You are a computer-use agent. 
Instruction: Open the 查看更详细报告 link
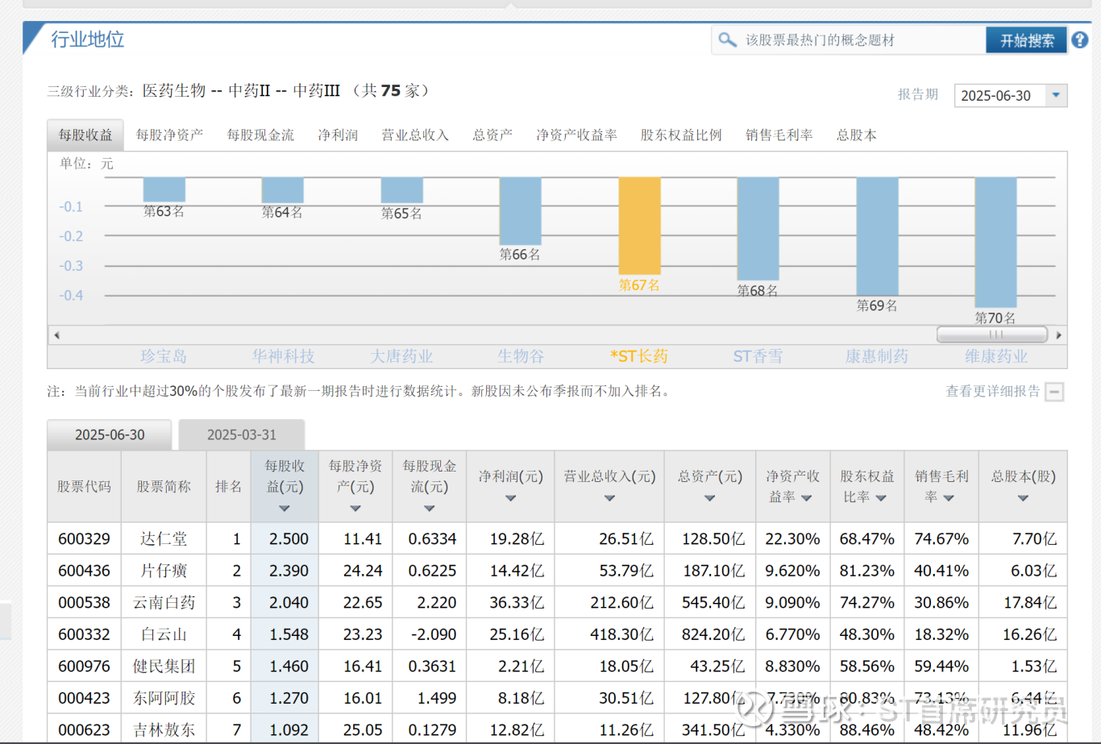click(x=992, y=391)
